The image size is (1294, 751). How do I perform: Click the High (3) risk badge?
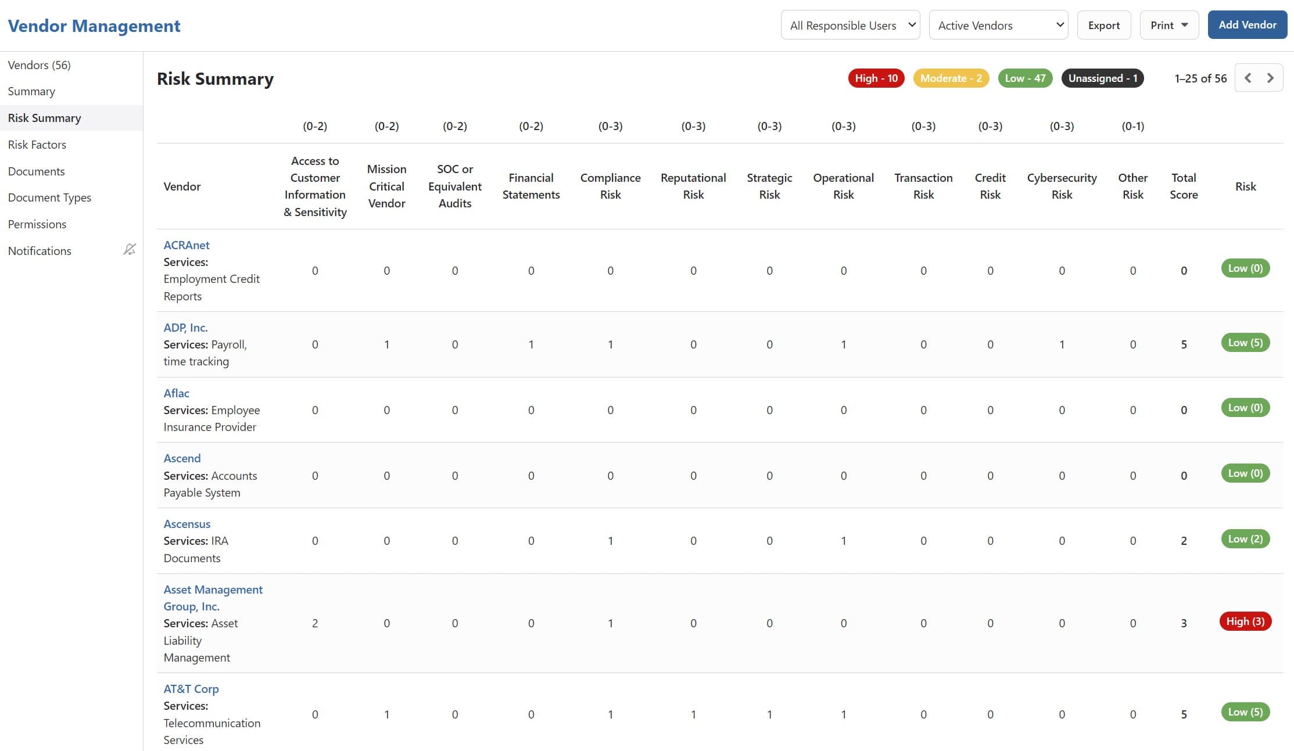point(1245,621)
